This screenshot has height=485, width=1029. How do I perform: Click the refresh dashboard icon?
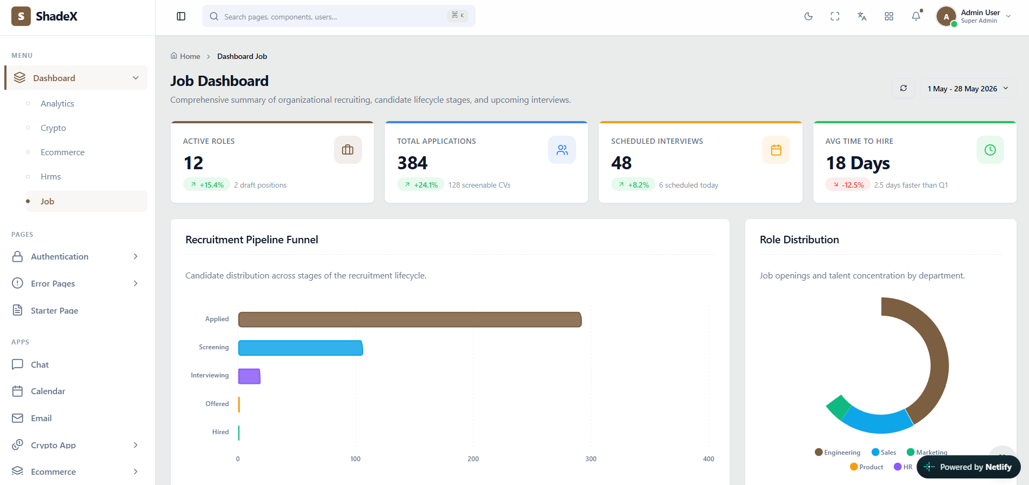click(904, 88)
